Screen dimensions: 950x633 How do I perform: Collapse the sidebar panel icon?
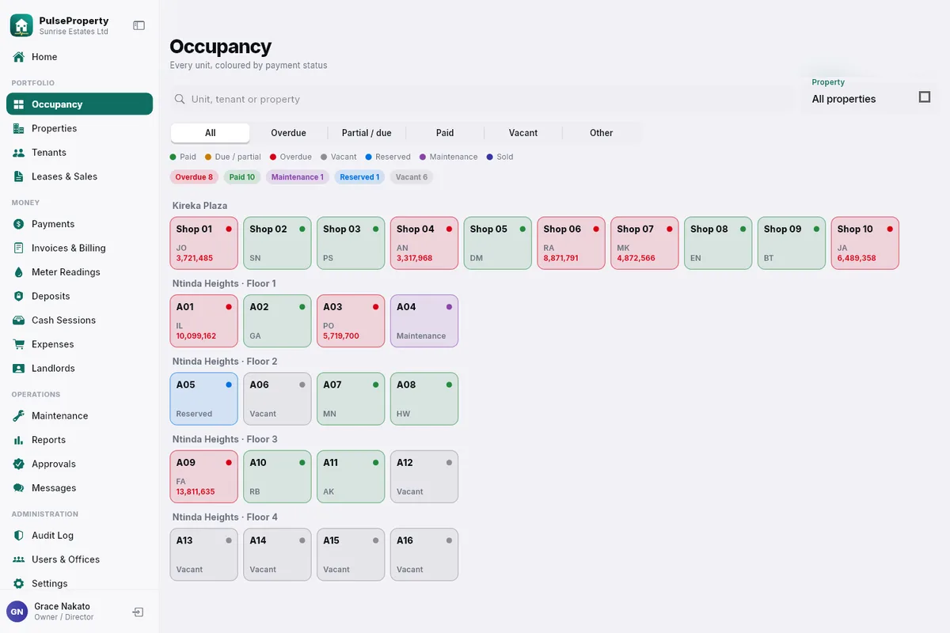(139, 25)
